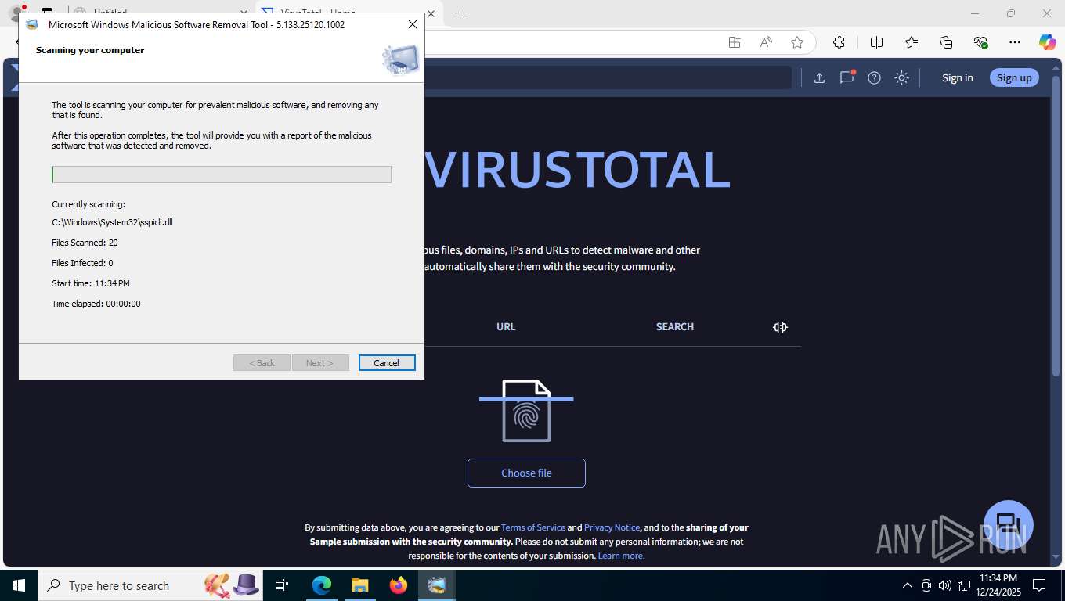Open Browser essentials heart icon
The width and height of the screenshot is (1065, 601).
980,42
